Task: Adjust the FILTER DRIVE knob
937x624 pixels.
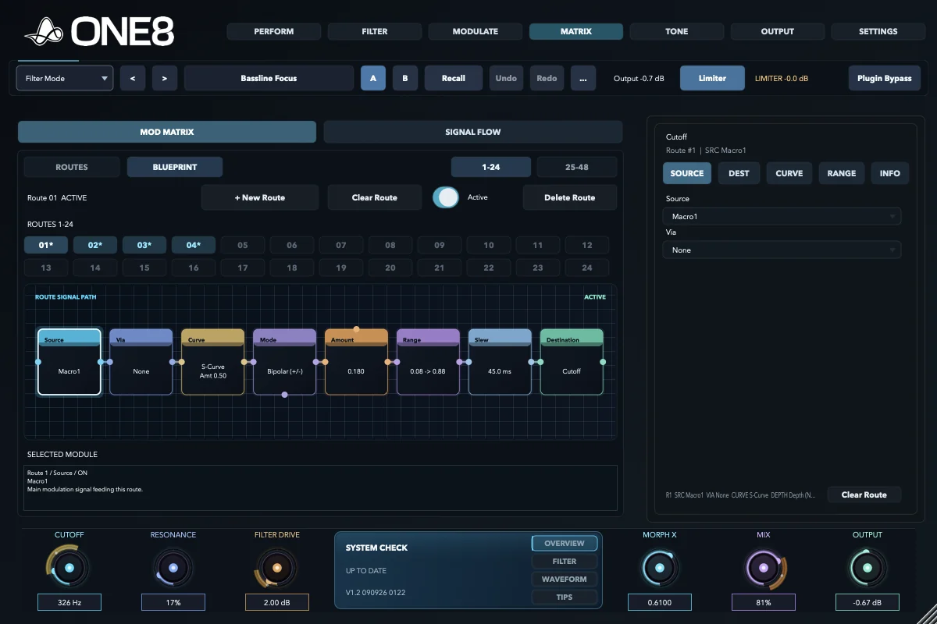Action: point(277,568)
